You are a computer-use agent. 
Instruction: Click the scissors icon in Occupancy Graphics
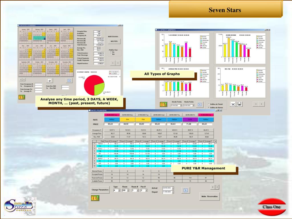(233, 104)
